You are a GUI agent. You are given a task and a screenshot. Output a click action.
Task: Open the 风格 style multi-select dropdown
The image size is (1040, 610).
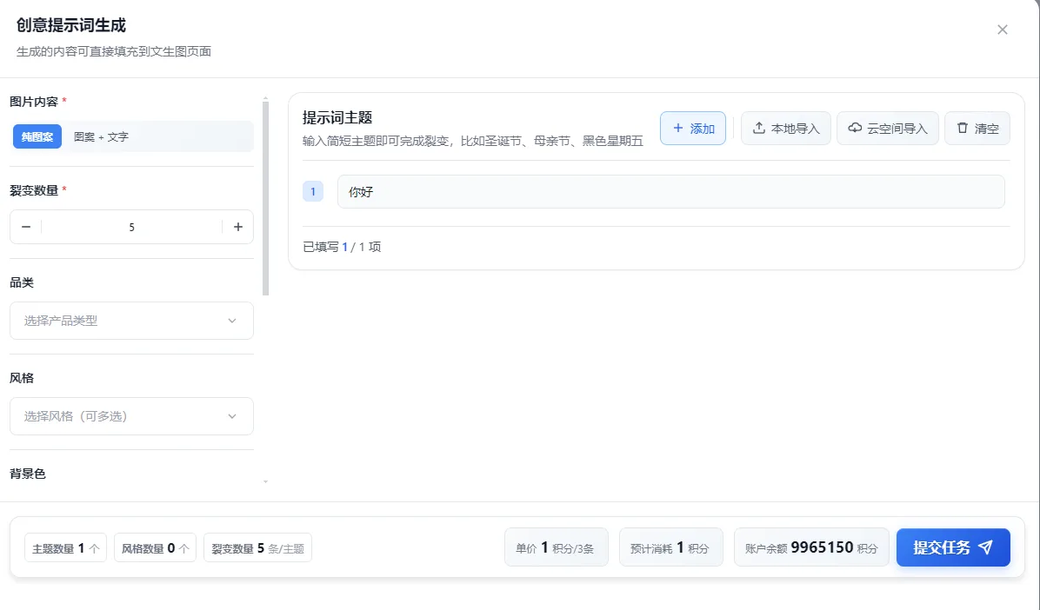pos(122,416)
